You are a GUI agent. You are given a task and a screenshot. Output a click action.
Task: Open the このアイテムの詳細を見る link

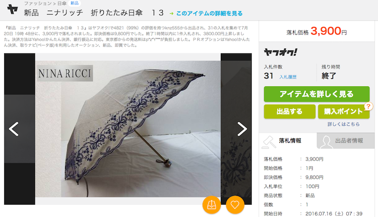209,14
